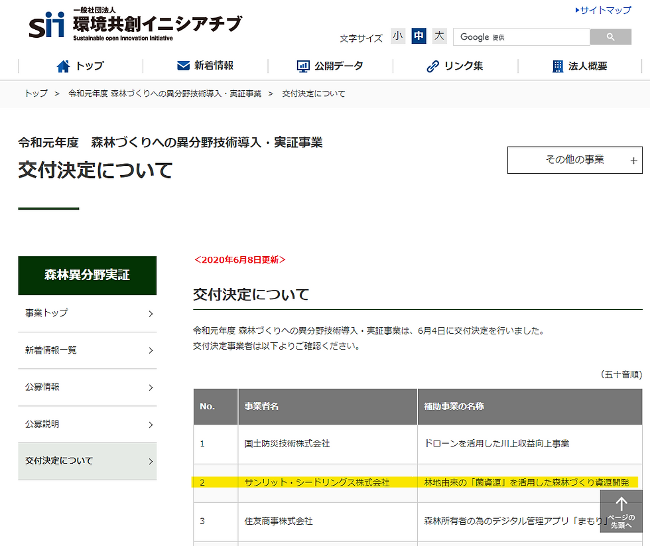Click the 交付決定について breadcrumb text
This screenshot has height=546, width=650.
(313, 94)
